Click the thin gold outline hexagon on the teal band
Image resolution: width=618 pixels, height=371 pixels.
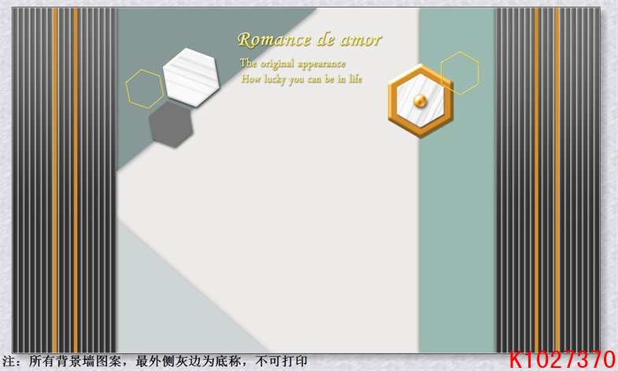pos(460,73)
